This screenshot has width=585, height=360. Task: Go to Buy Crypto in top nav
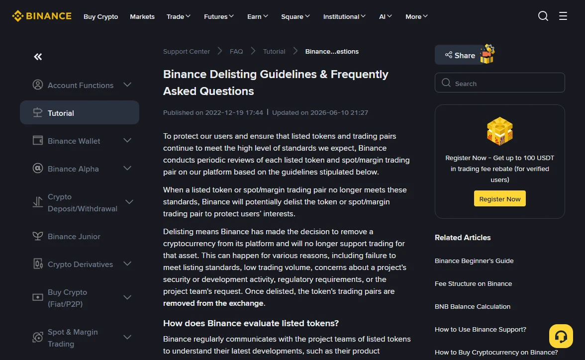[x=100, y=16]
